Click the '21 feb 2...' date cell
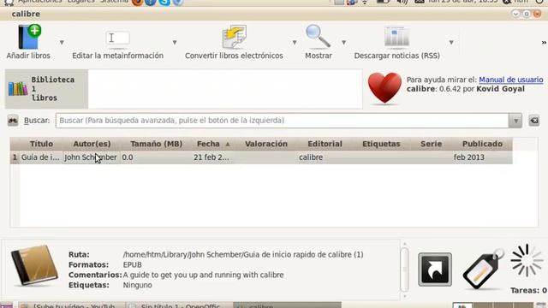548x308 pixels. (x=213, y=157)
